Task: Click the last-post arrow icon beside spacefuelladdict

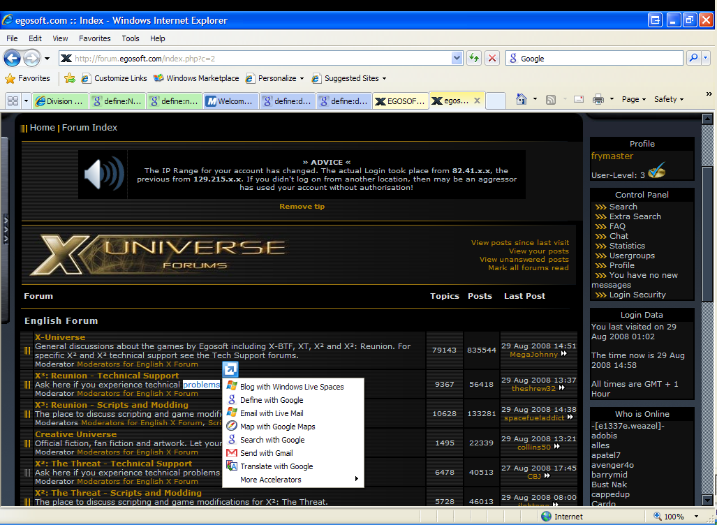Action: [570, 417]
